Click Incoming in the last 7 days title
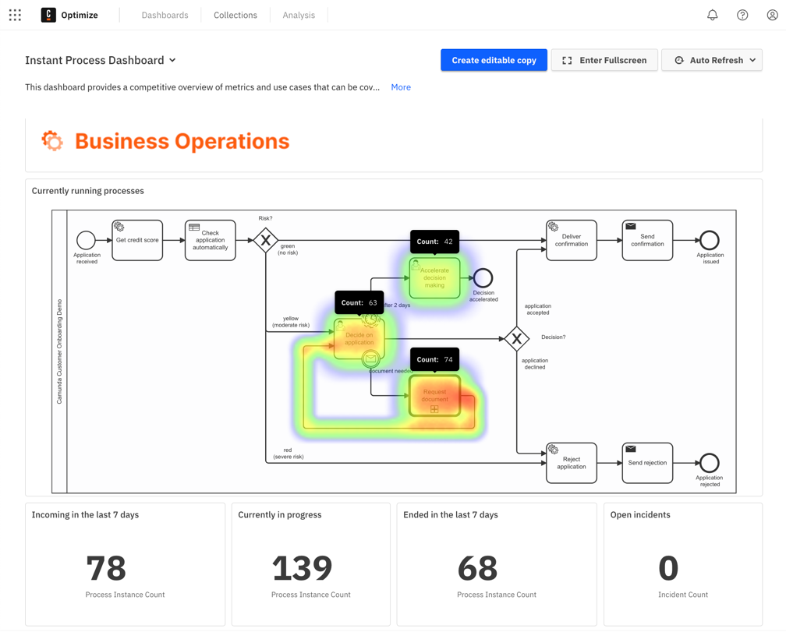This screenshot has width=786, height=632. 85,515
